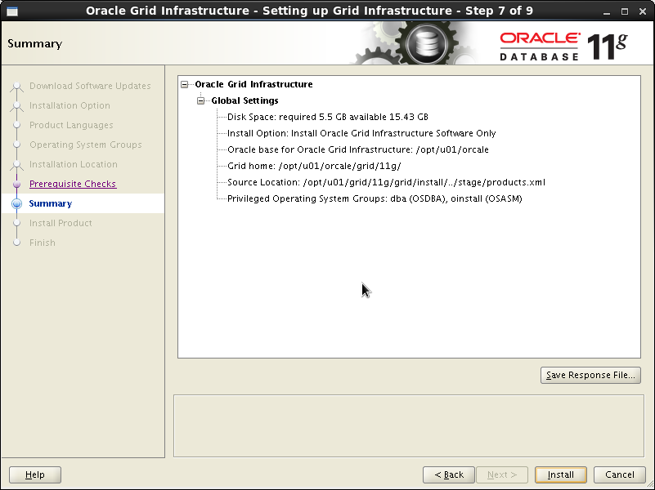The height and width of the screenshot is (490, 655).
Task: Open Help for the installer
Action: 35,474
